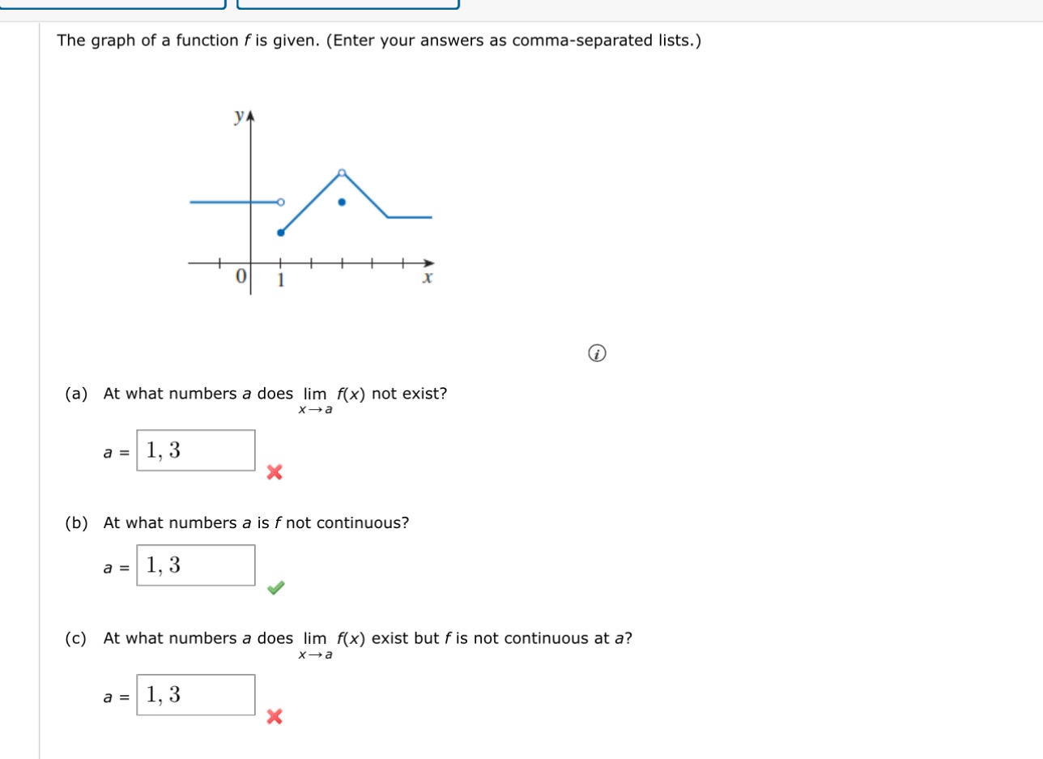
Task: Click the filled dot below the graph peak
Action: 342,203
